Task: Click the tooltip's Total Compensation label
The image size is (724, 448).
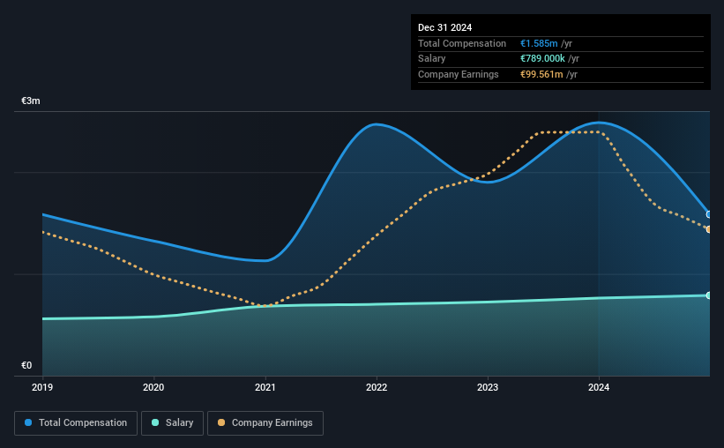Action: click(462, 43)
